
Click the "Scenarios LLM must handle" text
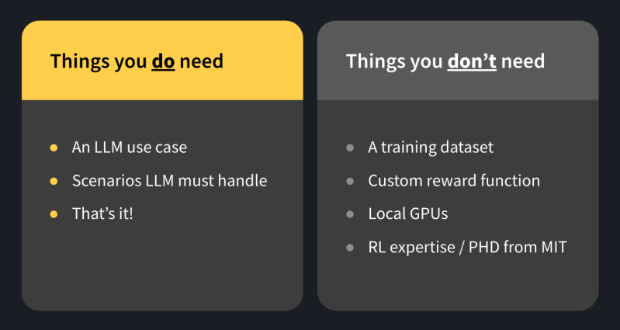click(169, 180)
